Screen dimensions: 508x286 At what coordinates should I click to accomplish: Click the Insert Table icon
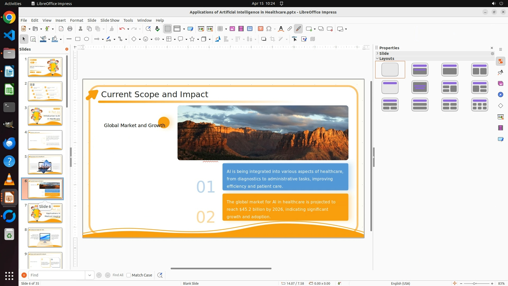click(220, 29)
